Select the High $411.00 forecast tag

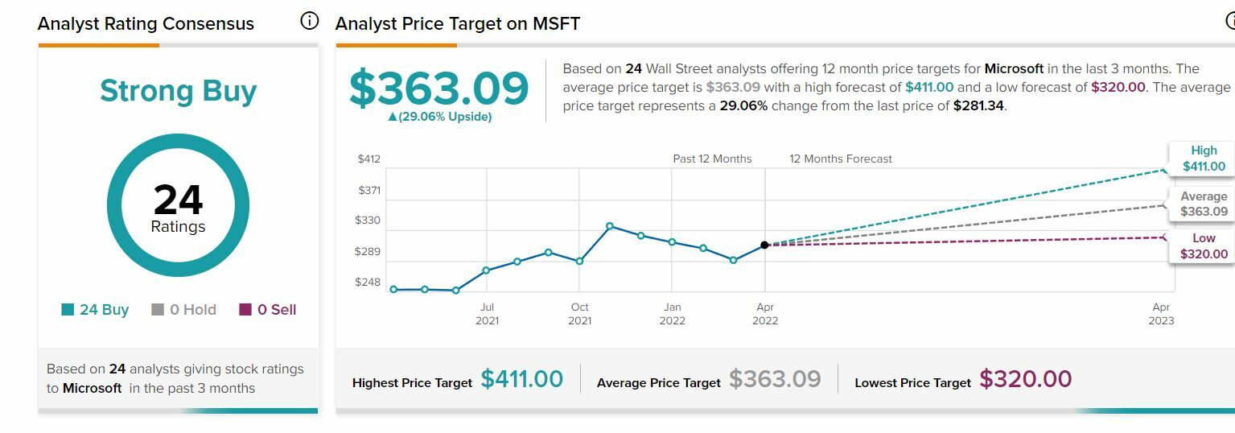tap(1203, 159)
